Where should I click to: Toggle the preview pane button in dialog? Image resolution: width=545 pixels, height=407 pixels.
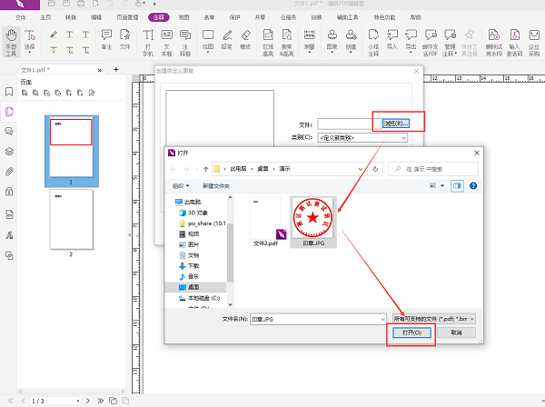click(457, 186)
